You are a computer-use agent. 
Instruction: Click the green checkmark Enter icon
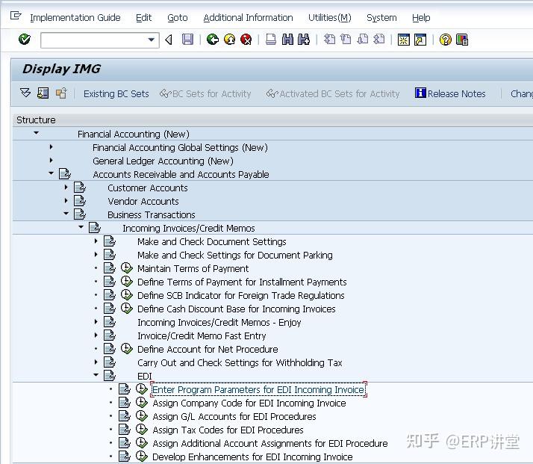coord(24,40)
